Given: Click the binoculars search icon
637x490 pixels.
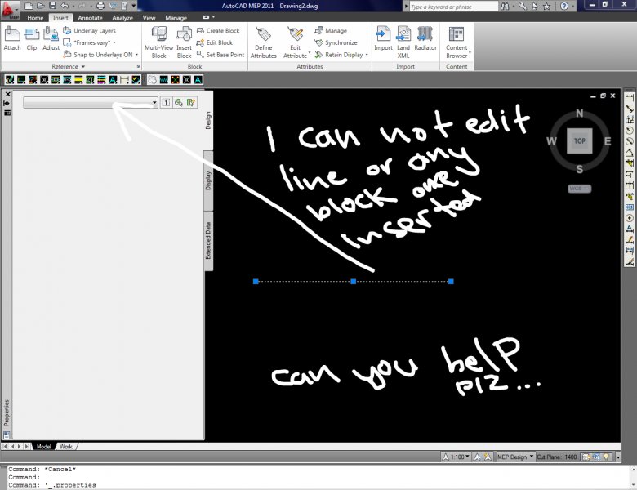Looking at the screenshot, I should click(x=505, y=6).
